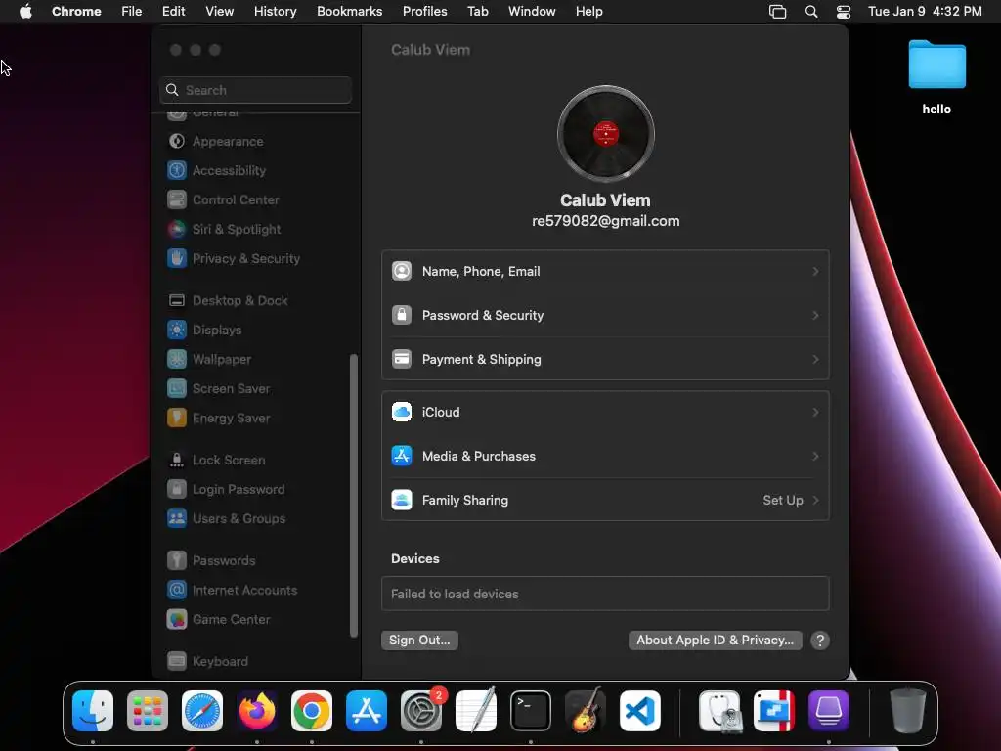Launch GarageBand from the Dock
This screenshot has height=751, width=1001.
coord(586,711)
